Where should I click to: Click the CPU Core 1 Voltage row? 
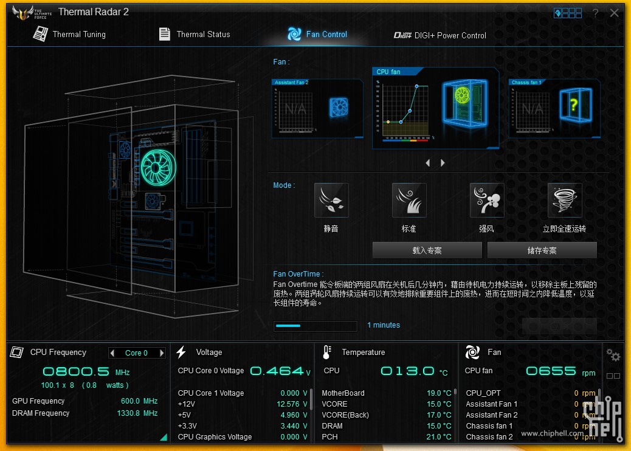click(x=243, y=393)
